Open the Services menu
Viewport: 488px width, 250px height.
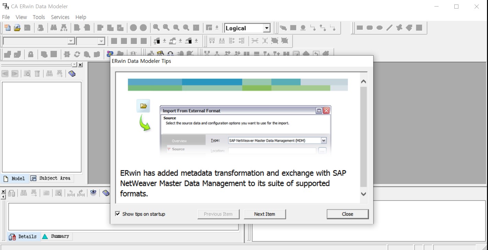point(60,17)
